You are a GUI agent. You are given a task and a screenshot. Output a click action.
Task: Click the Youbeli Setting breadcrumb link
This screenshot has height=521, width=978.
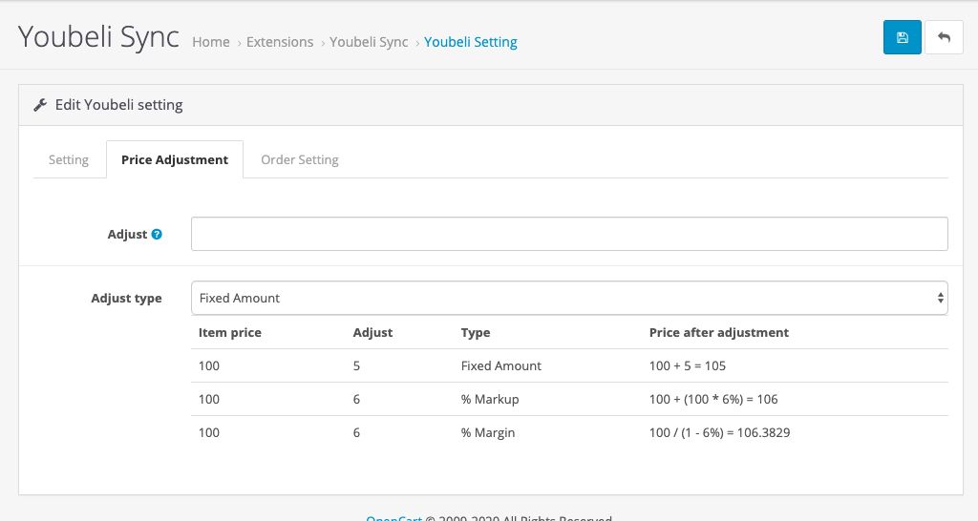[x=471, y=42]
